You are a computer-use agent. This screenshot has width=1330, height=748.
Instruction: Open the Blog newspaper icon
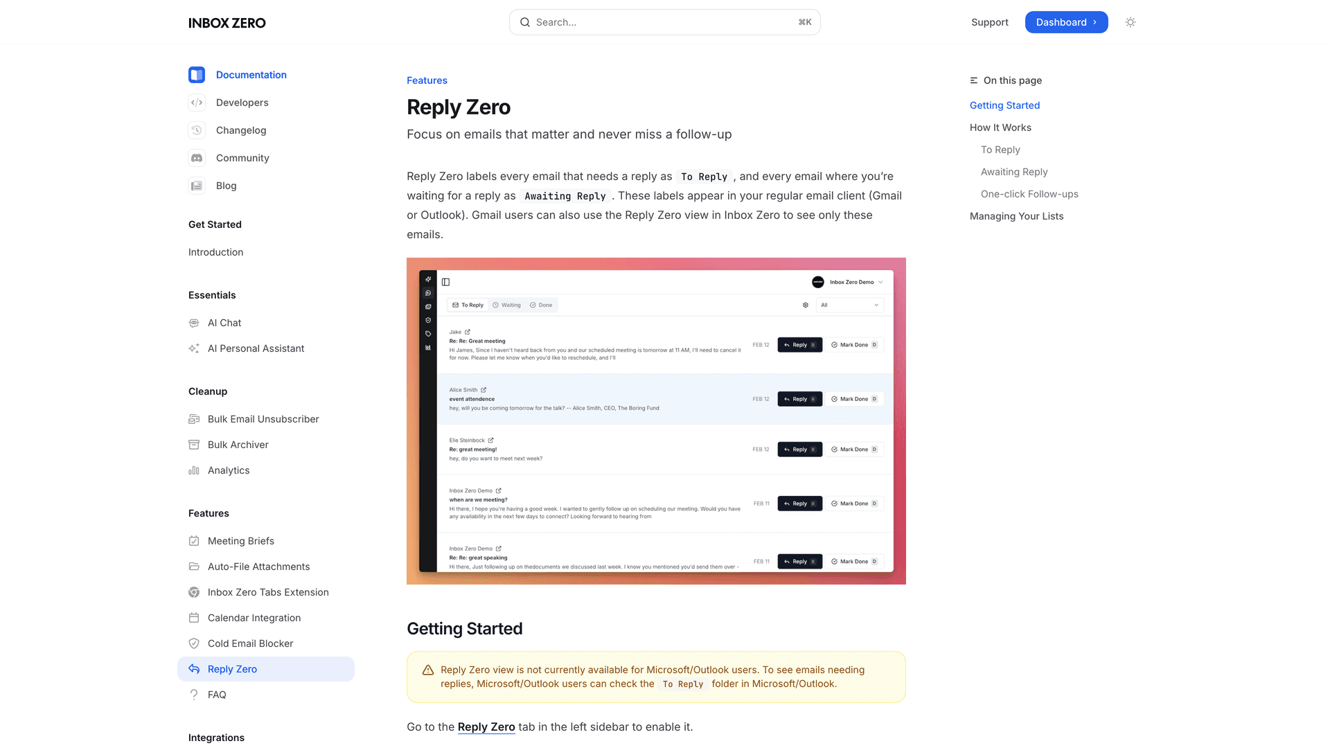tap(197, 186)
